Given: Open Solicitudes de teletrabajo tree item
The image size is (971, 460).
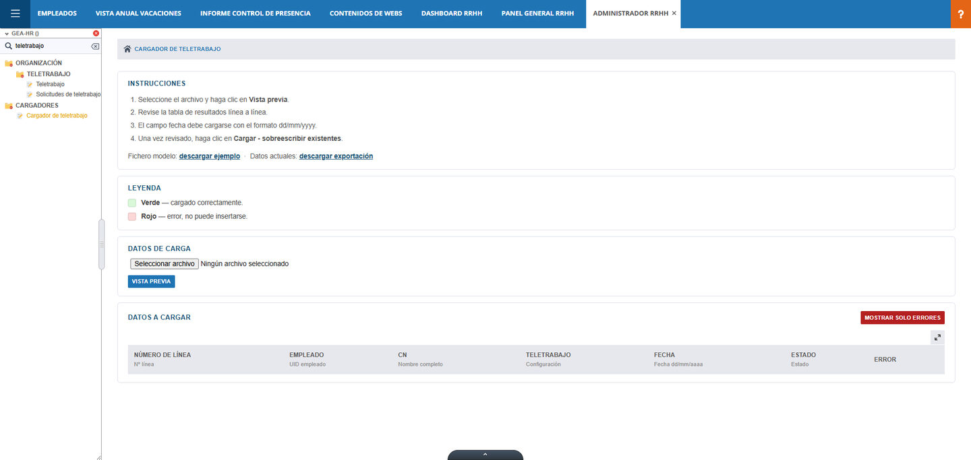Looking at the screenshot, I should pos(68,95).
